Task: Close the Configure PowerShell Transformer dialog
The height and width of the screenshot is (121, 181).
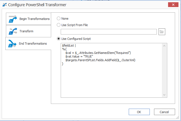Action: 173,4
